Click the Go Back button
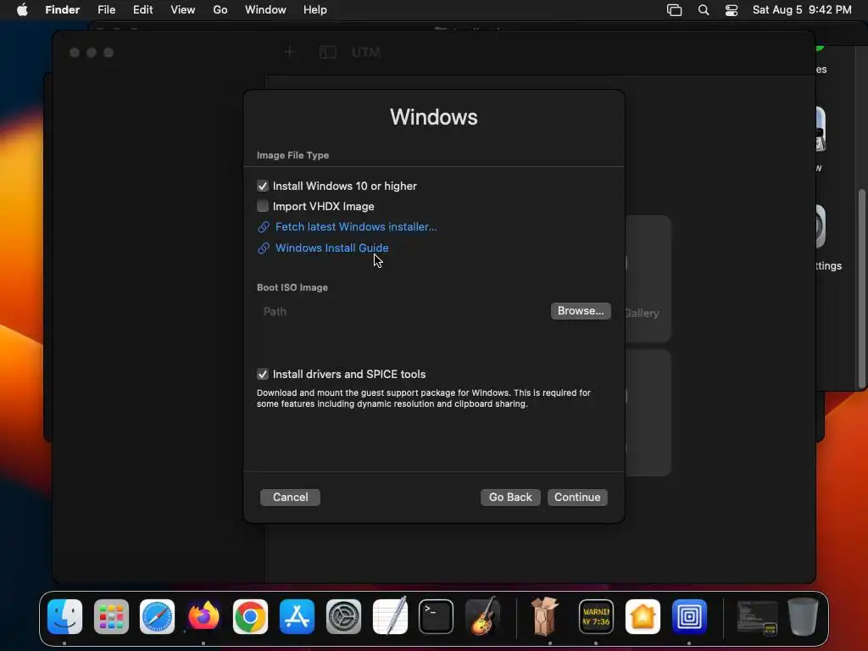 click(x=510, y=497)
